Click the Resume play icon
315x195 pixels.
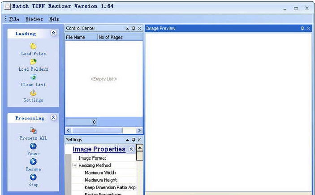pyautogui.click(x=33, y=161)
